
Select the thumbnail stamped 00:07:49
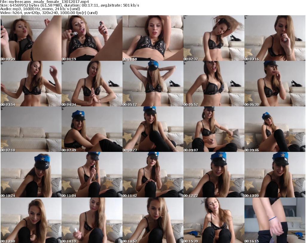(x=92, y=129)
